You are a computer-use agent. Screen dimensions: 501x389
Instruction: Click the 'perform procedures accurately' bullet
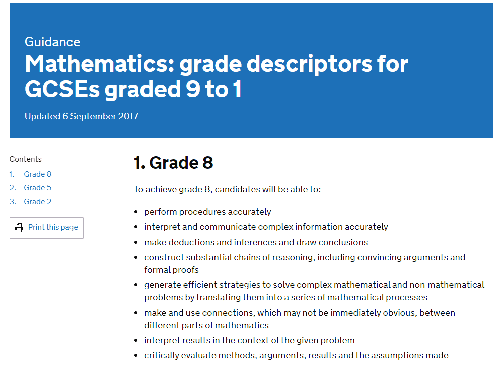click(207, 212)
